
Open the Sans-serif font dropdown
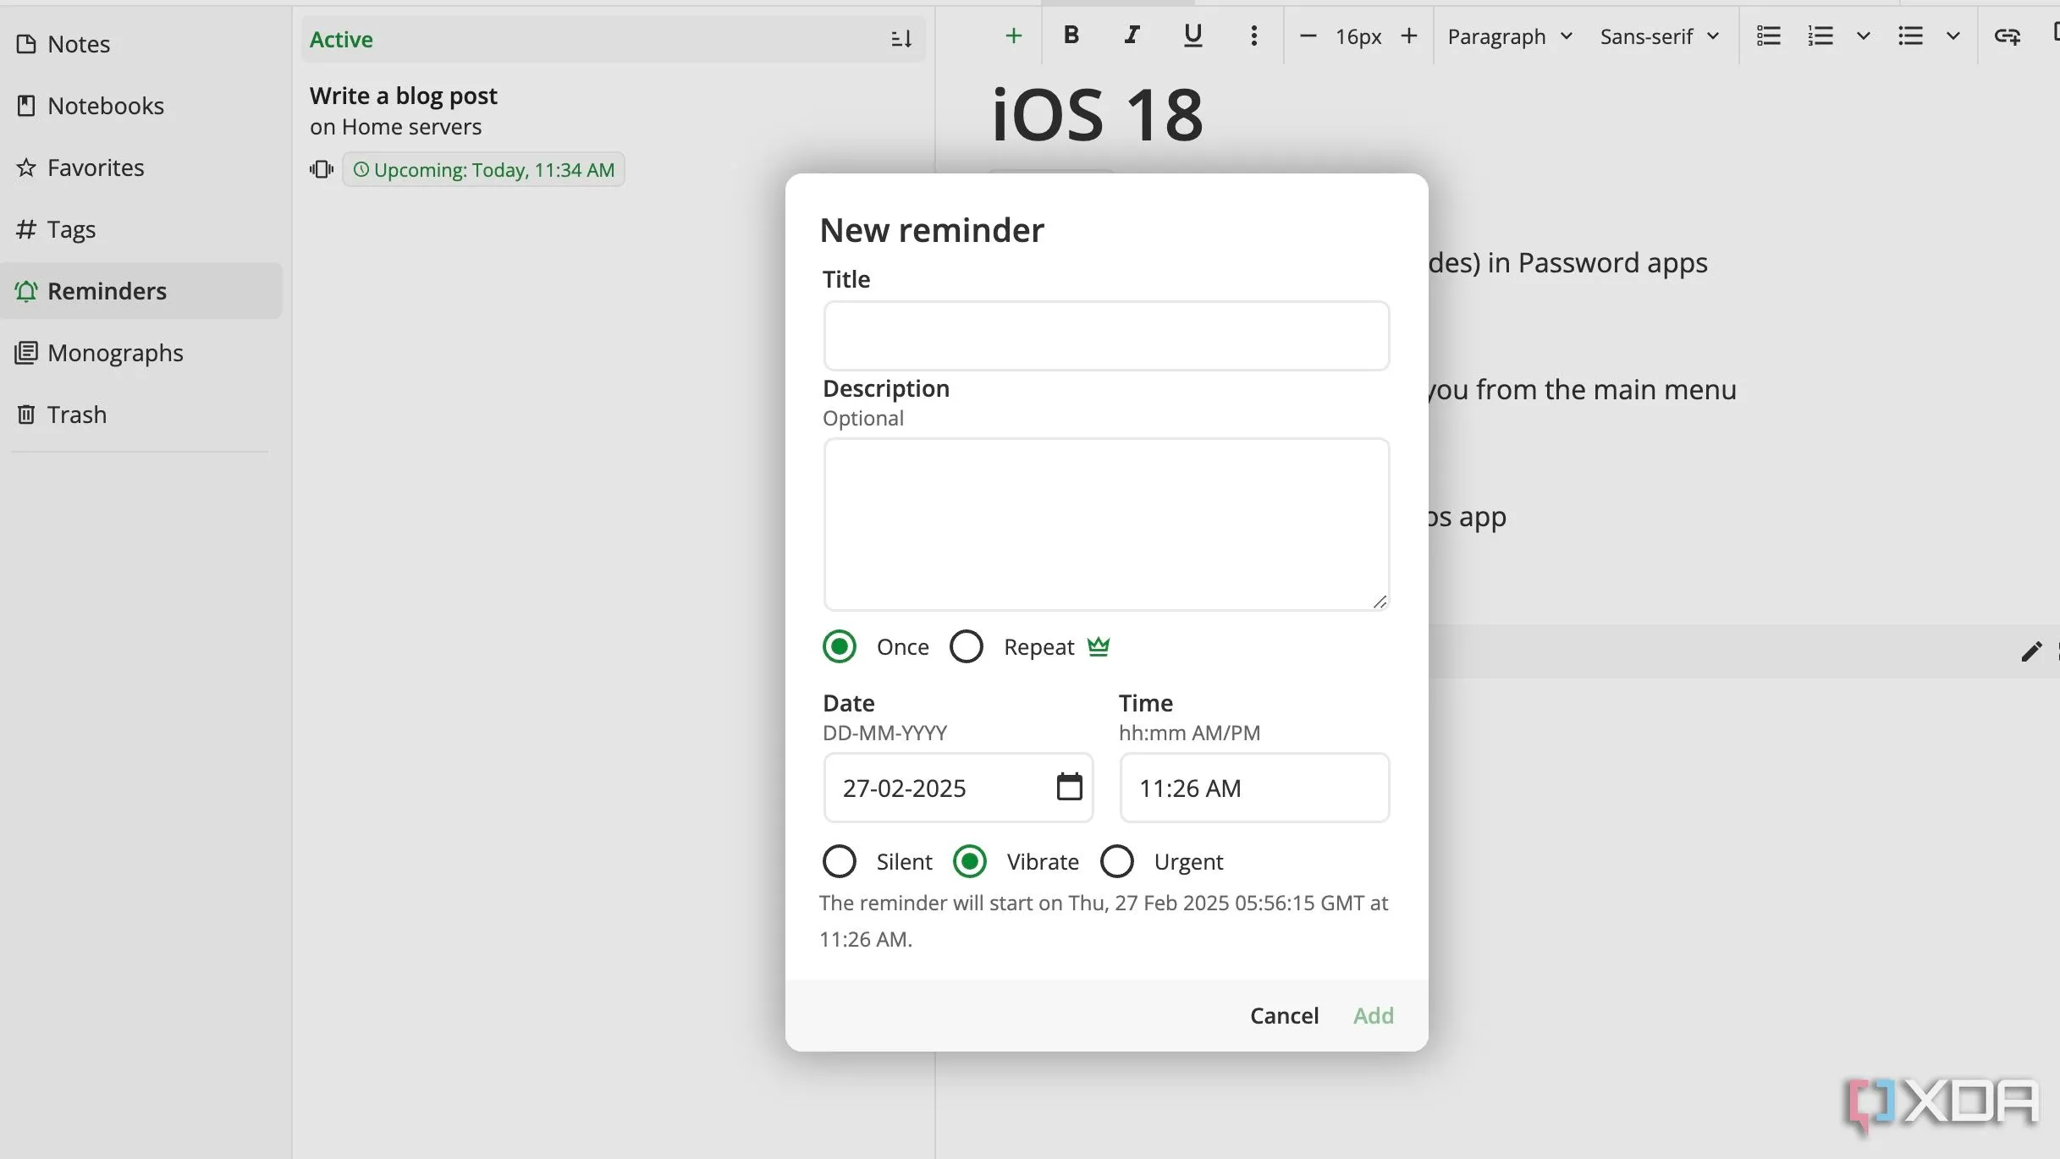point(1660,36)
